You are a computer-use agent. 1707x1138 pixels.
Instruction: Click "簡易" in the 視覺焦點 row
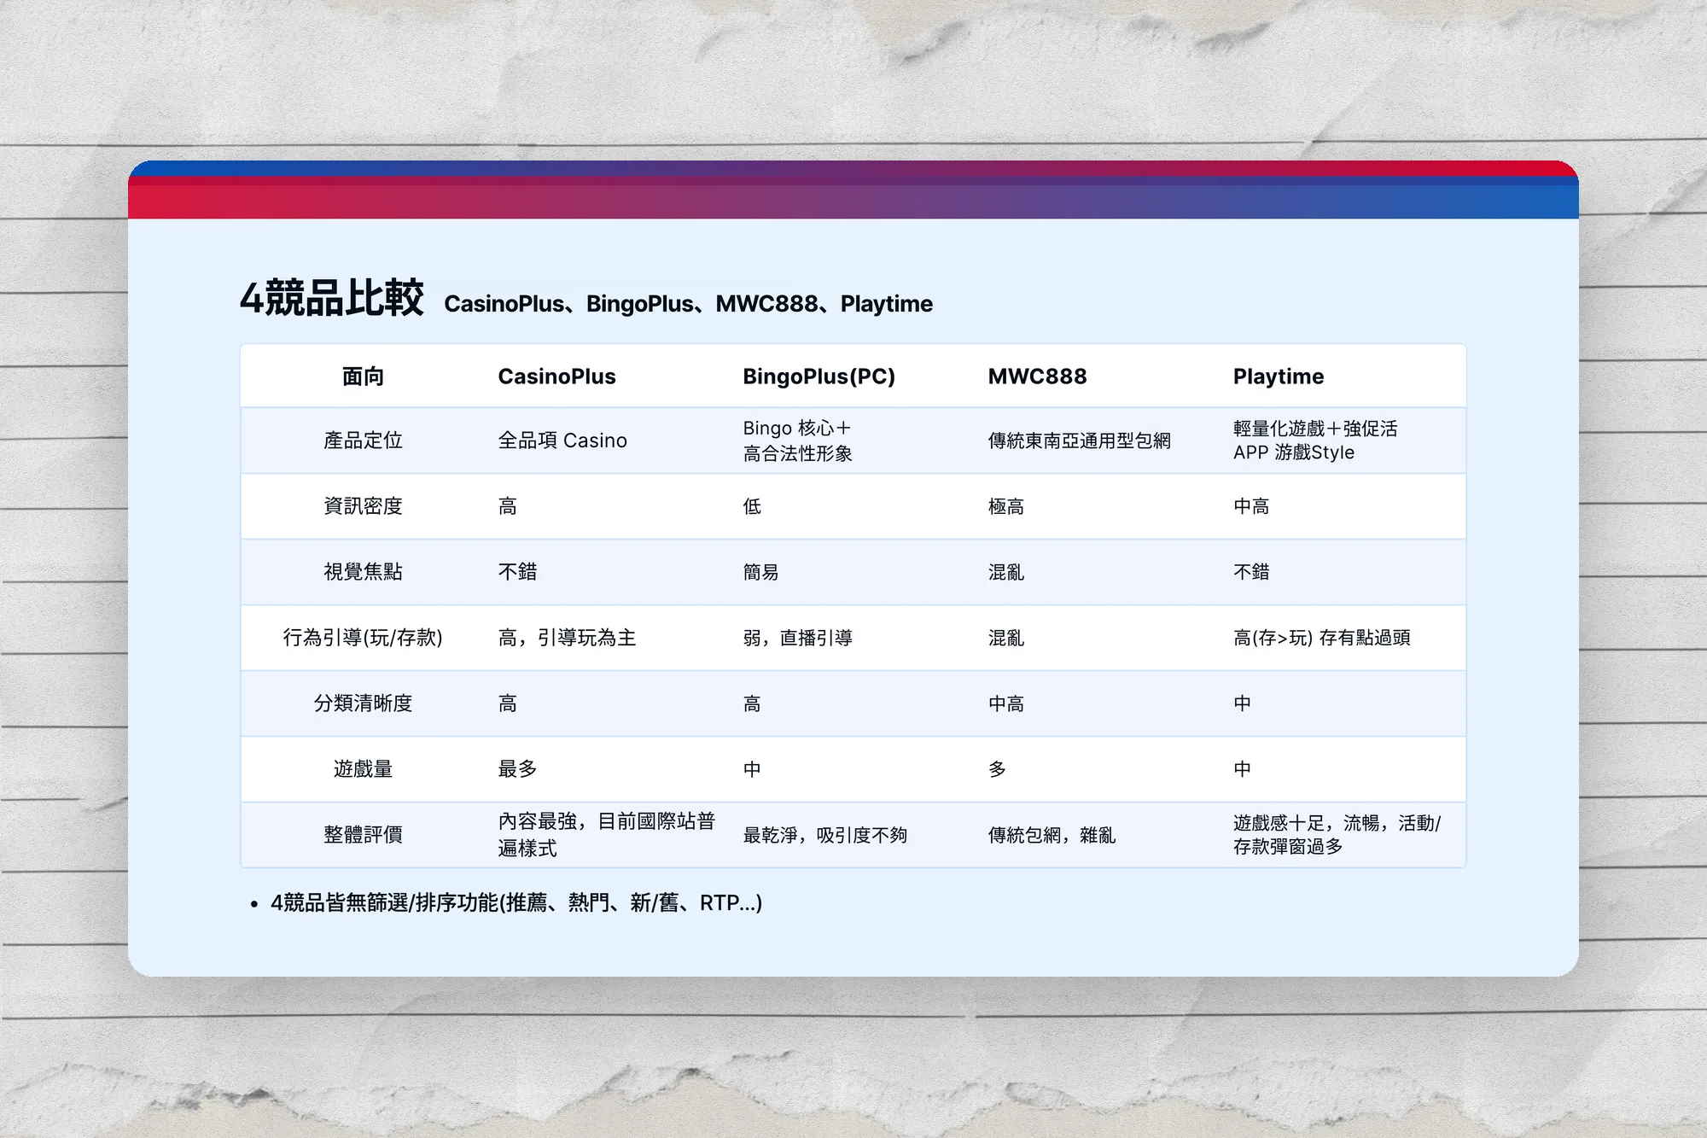click(760, 572)
